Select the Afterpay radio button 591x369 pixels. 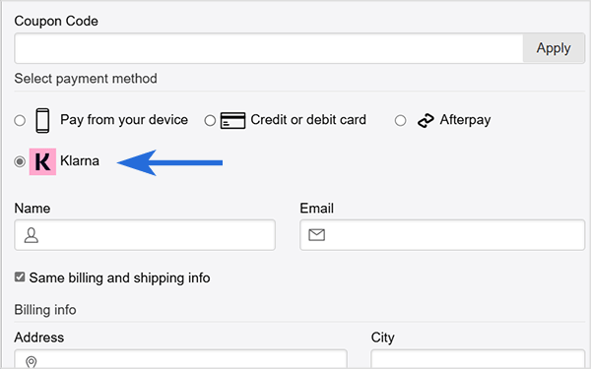tap(400, 120)
